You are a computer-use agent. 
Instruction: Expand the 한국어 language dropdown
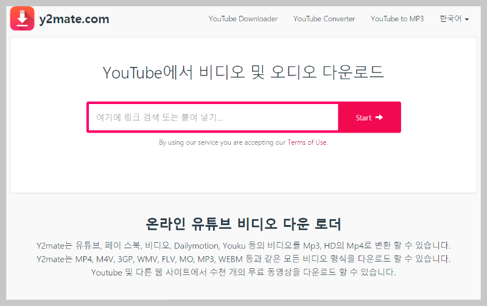(x=454, y=19)
